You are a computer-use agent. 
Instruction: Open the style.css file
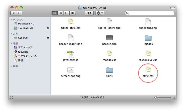click(148, 70)
